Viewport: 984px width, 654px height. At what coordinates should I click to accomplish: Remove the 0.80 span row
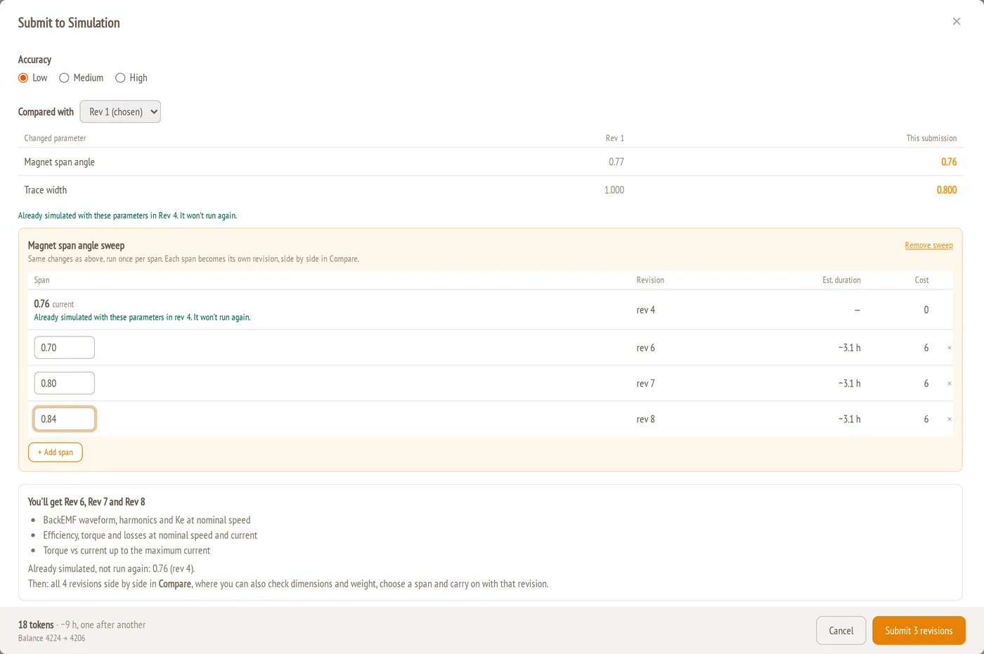pos(949,384)
